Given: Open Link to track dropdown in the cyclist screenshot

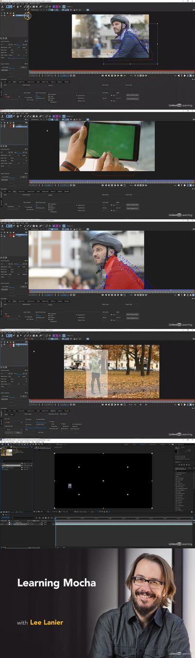Looking at the screenshot, I should click(13, 55).
